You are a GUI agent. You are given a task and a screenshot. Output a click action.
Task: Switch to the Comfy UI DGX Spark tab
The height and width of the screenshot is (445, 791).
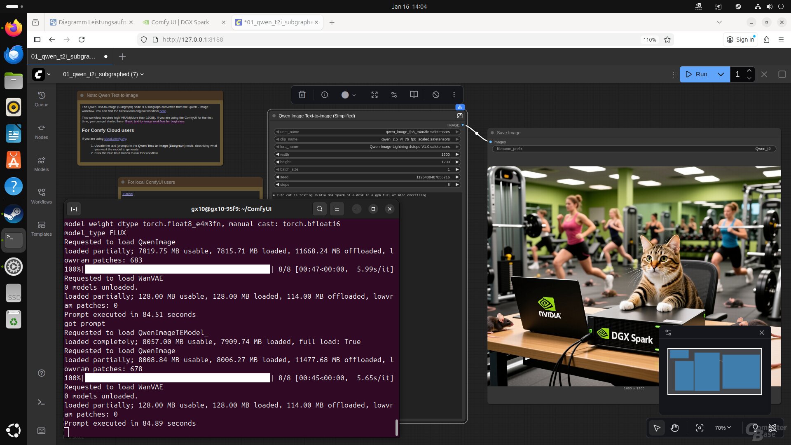click(x=180, y=22)
